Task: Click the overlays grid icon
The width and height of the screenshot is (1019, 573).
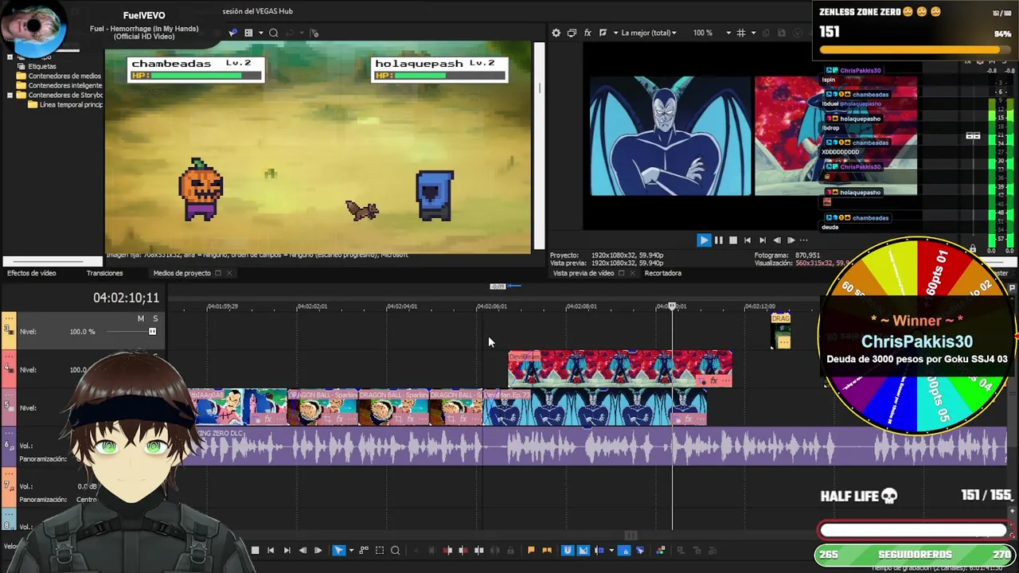Action: click(741, 33)
